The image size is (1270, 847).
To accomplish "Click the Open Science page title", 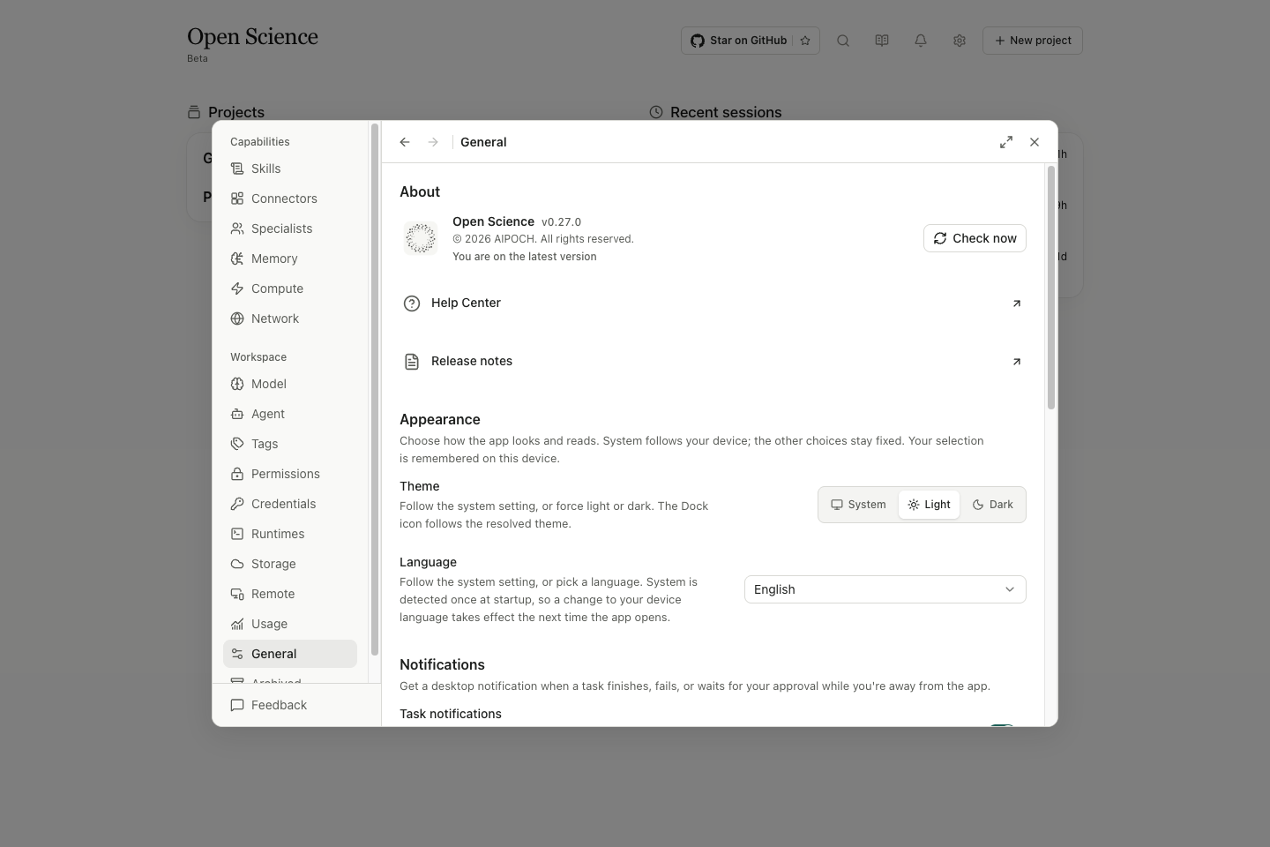I will (252, 37).
